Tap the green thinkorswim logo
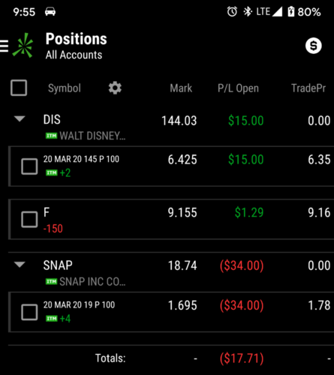The image size is (334, 375). click(x=23, y=45)
